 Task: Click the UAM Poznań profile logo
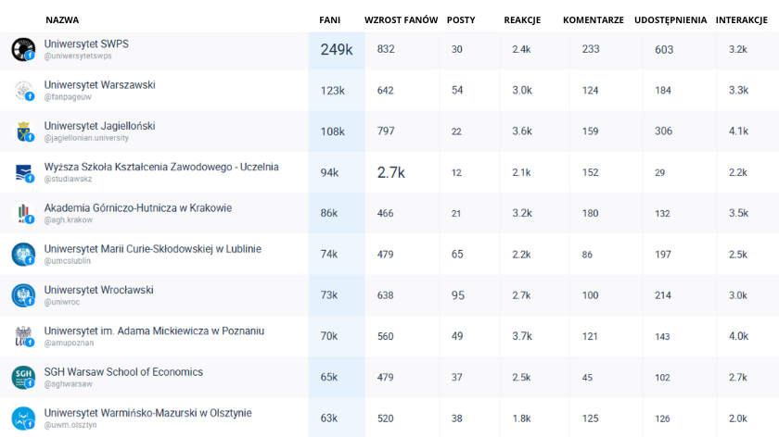22,336
